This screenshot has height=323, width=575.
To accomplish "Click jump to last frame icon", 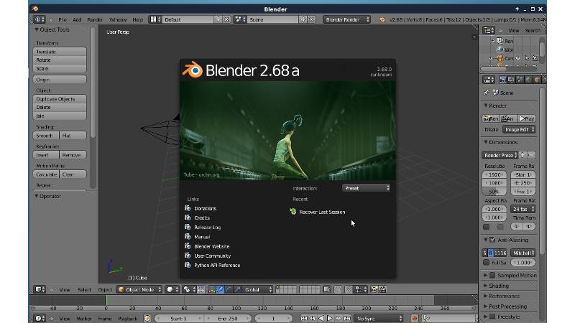I will (x=347, y=319).
